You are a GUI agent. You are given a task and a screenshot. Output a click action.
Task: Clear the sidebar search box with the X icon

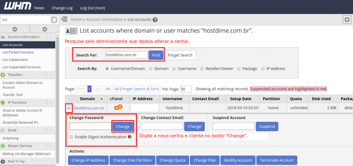coord(54,20)
